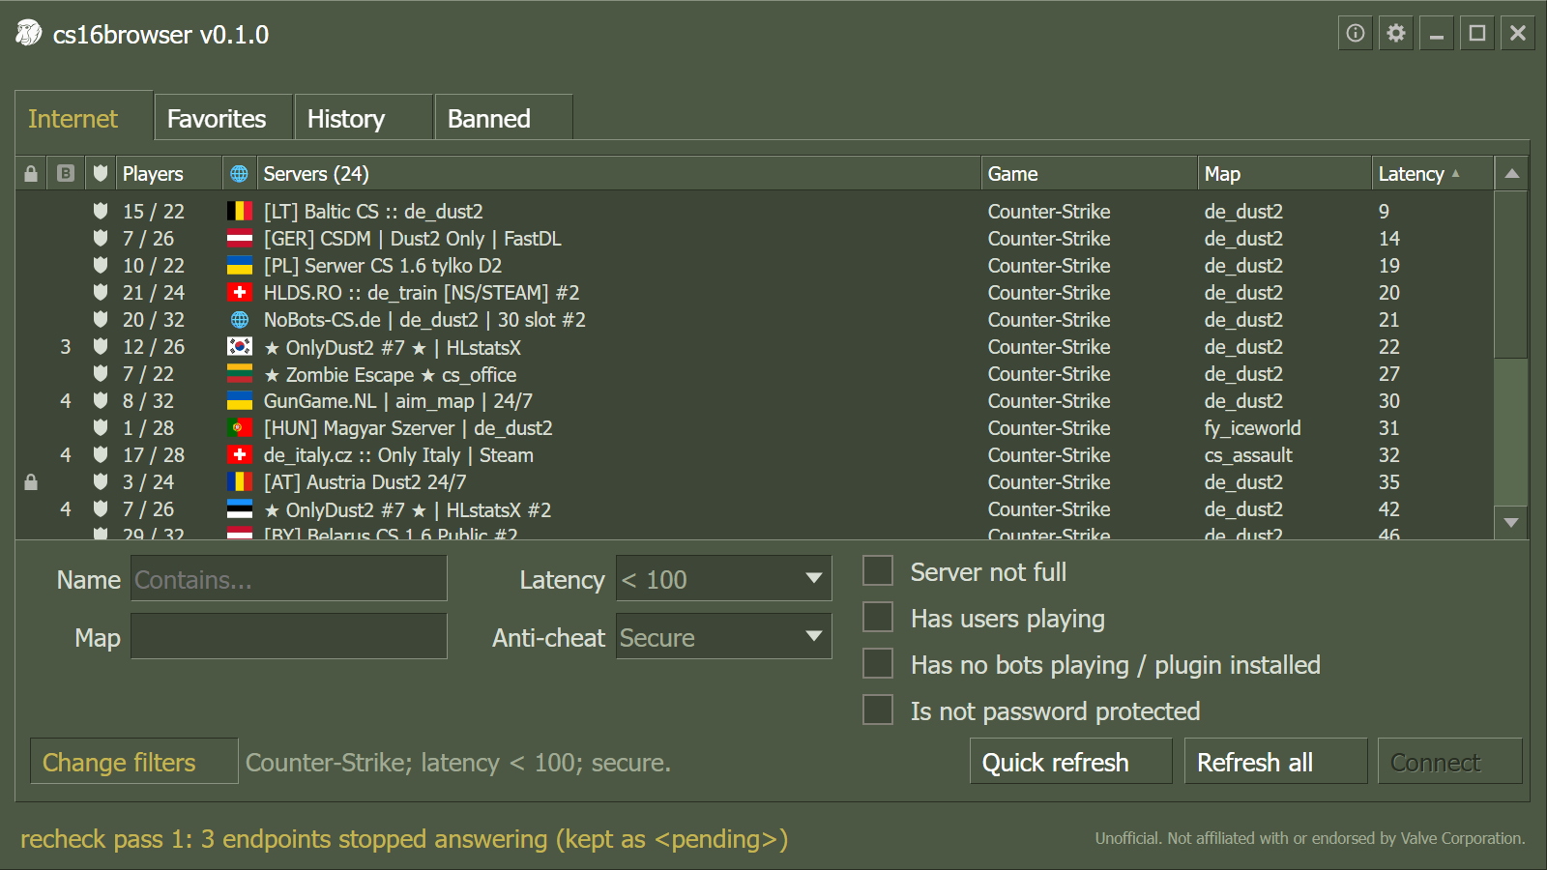Click the Quick refresh button
Viewport: 1547px width, 870px height.
click(x=1071, y=762)
